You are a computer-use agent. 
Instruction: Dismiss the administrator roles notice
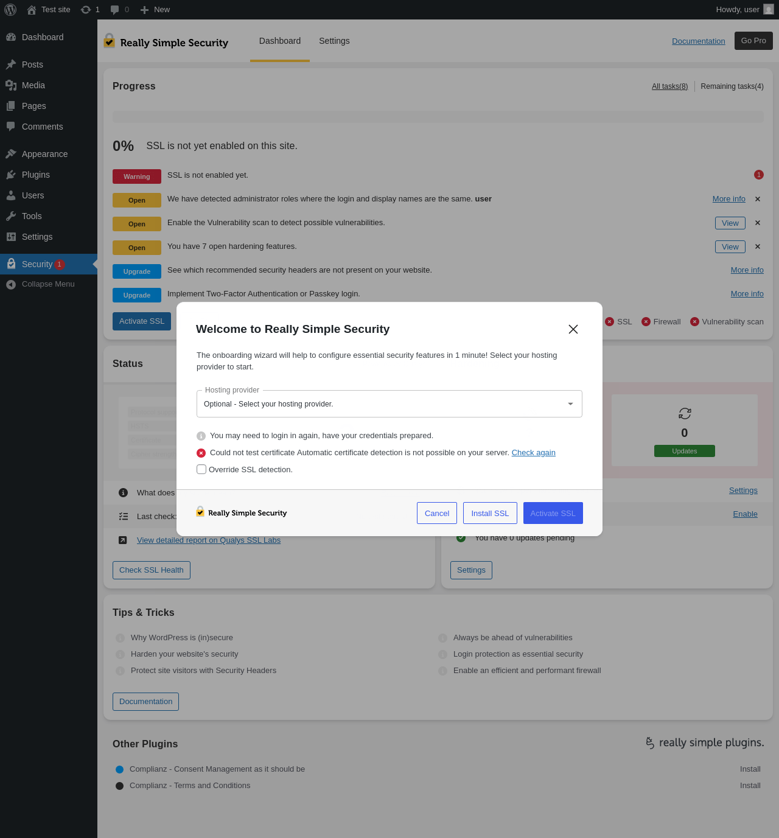point(758,199)
